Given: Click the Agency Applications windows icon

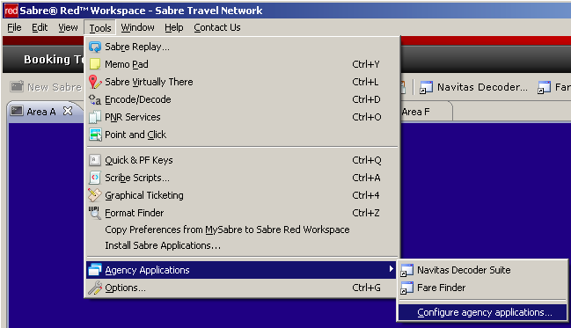Looking at the screenshot, I should [95, 270].
